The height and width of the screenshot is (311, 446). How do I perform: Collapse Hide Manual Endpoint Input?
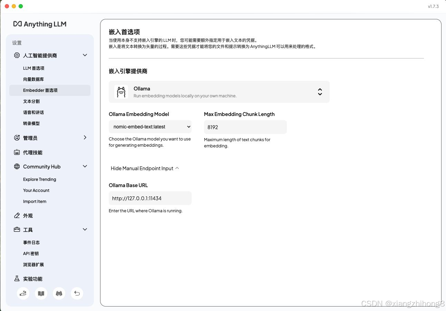pos(145,168)
